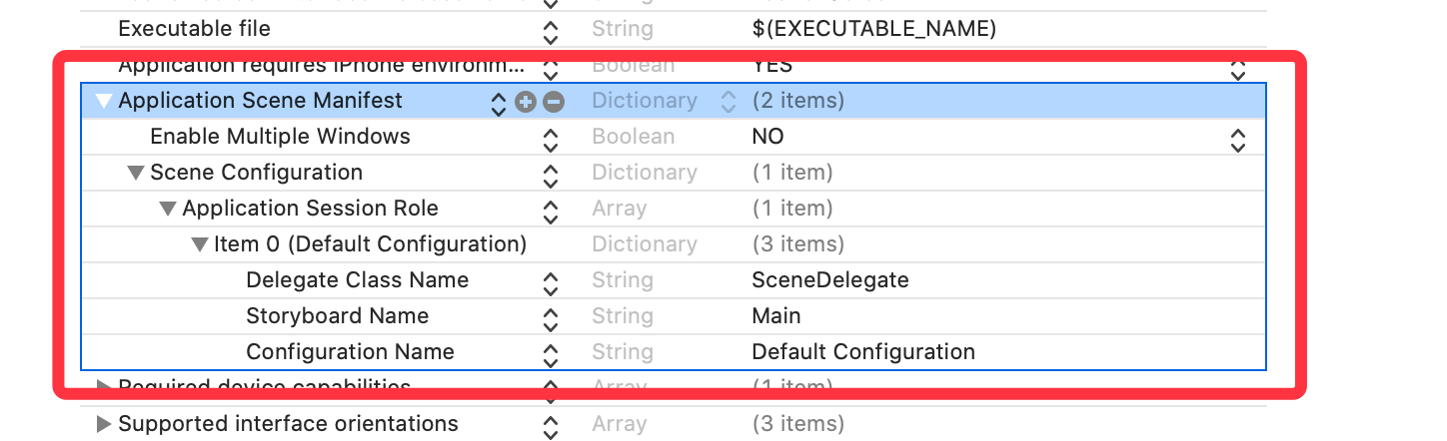This screenshot has height=441, width=1447.
Task: Open the Dictionary type popup for Scene Manifest
Action: [x=728, y=101]
